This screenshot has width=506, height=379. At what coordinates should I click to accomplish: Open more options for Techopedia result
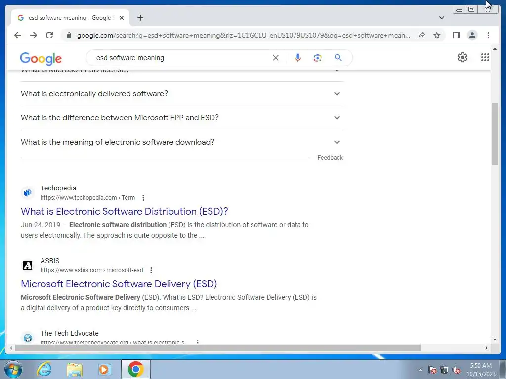[x=143, y=198]
